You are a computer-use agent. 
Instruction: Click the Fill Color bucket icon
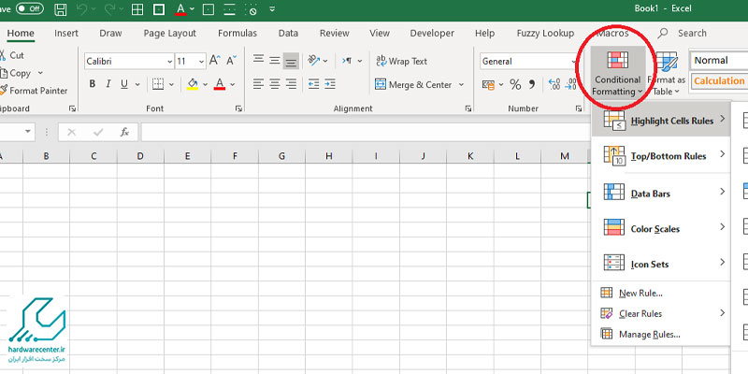tap(193, 84)
